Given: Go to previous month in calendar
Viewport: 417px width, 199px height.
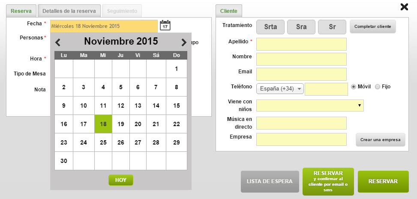Looking at the screenshot, I should coord(58,42).
